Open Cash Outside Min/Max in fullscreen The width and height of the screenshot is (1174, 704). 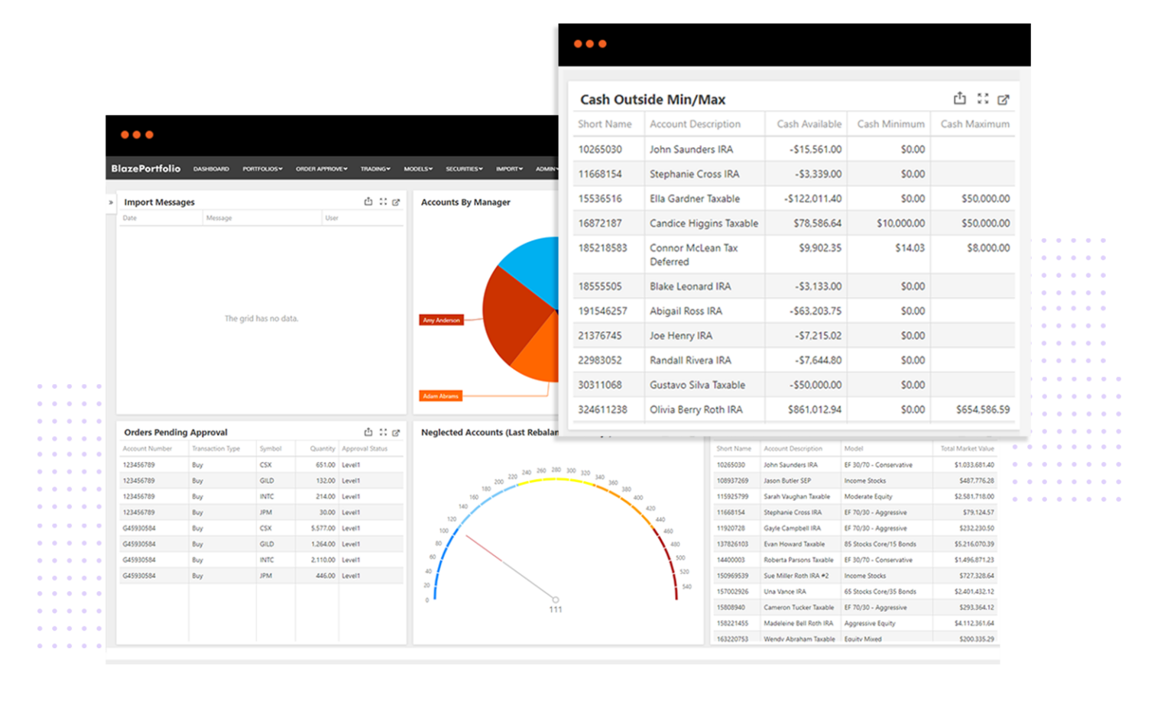(x=982, y=98)
